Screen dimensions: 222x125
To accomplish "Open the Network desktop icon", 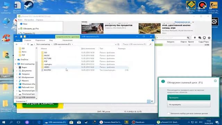I will 6,23.
